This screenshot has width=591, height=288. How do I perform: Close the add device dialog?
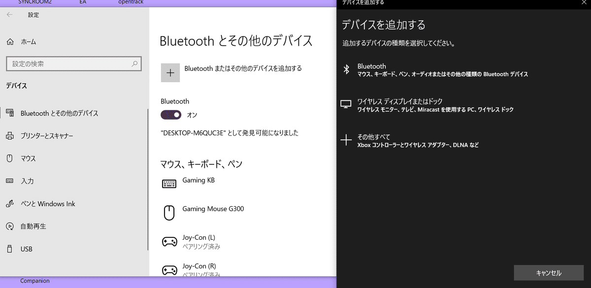[x=584, y=2]
